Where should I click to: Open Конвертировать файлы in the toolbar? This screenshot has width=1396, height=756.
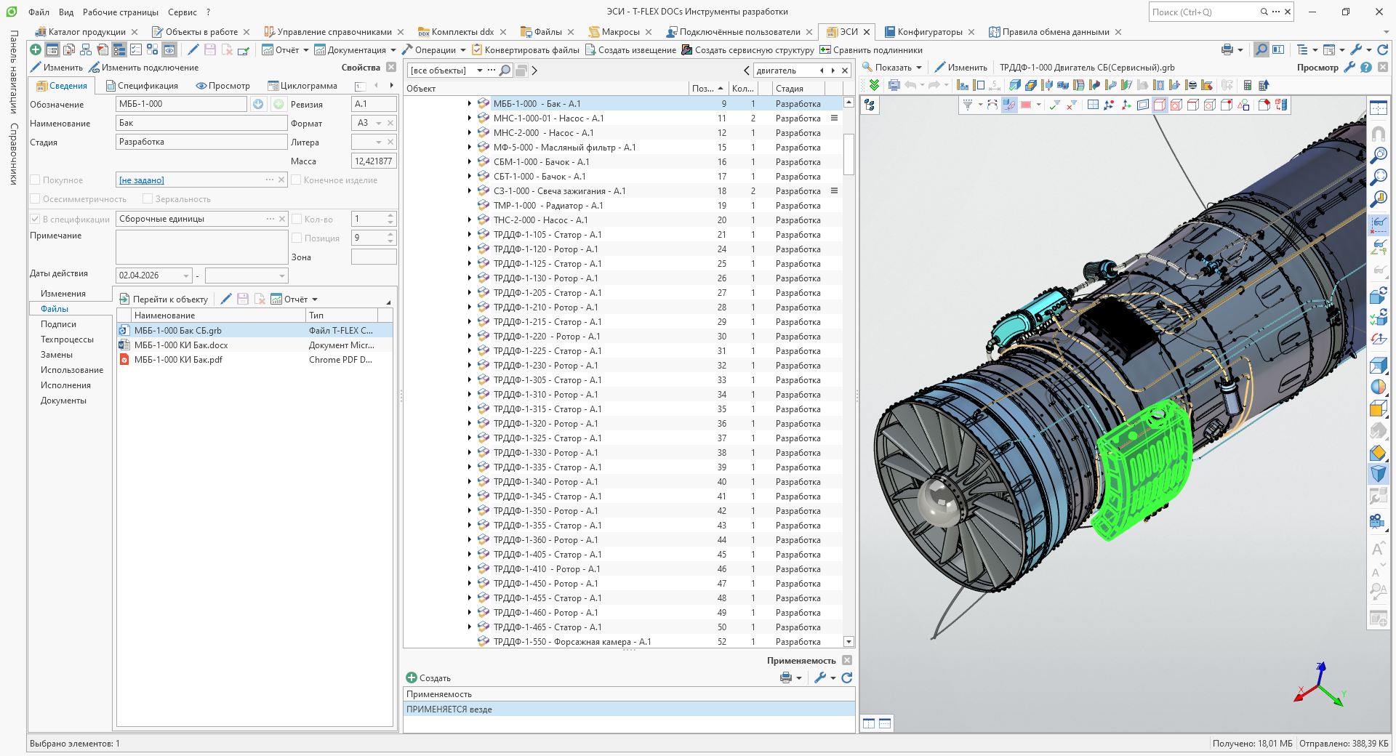(526, 50)
